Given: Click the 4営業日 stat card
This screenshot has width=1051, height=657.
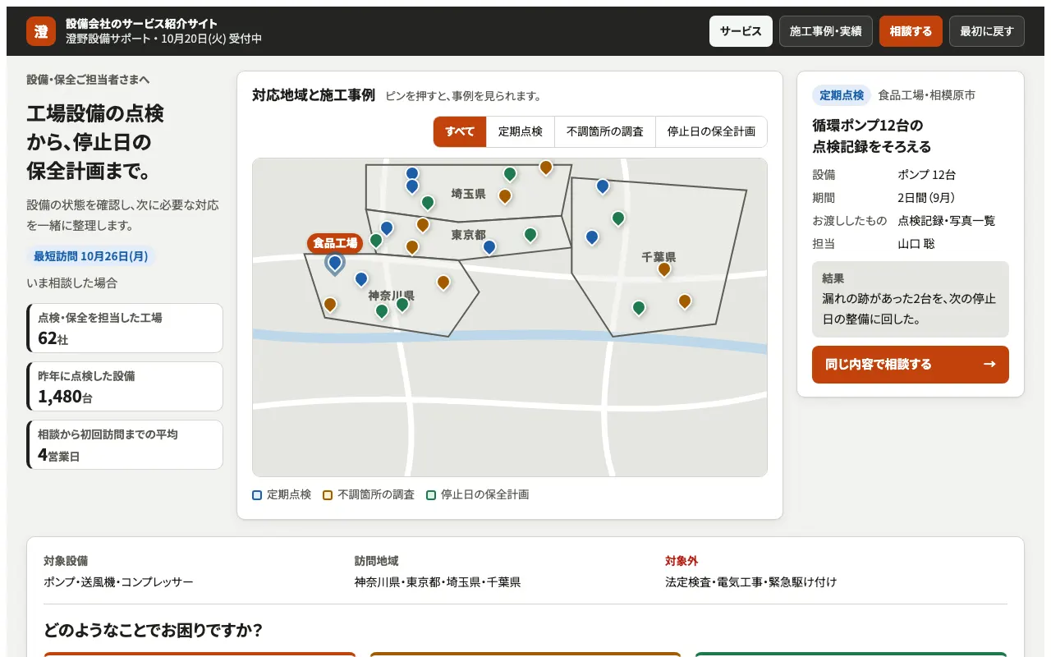Looking at the screenshot, I should [125, 445].
